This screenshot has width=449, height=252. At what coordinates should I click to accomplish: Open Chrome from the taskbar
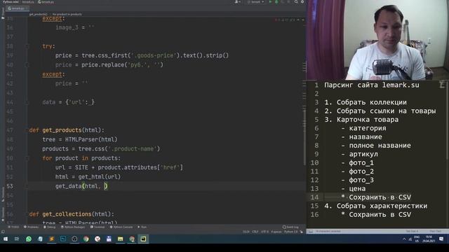[86, 239]
